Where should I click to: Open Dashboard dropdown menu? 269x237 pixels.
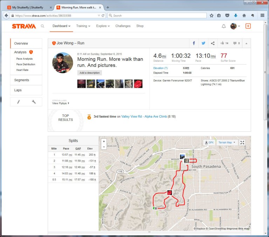[x=61, y=26]
